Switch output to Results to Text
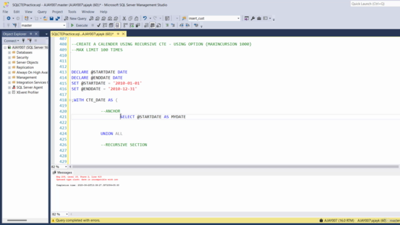 [146, 25]
